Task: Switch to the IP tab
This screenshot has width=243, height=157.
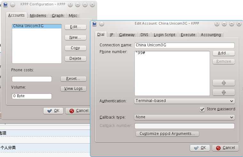Action: 112,35
